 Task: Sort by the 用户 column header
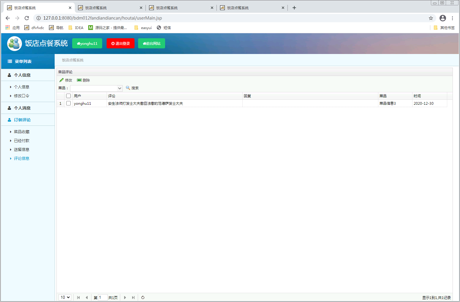[x=90, y=96]
